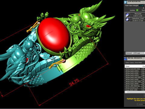
Task: Click the Metal column header
Action: point(133,66)
